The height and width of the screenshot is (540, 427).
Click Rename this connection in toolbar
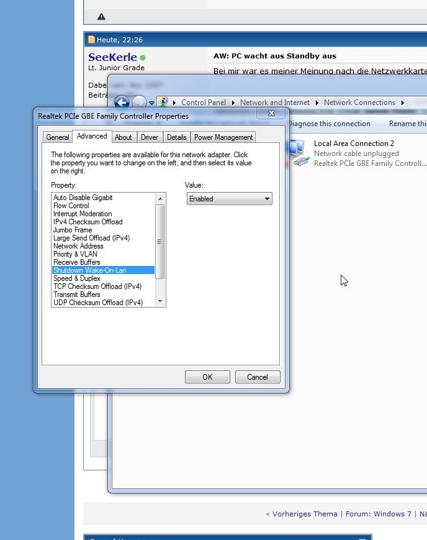(x=408, y=124)
